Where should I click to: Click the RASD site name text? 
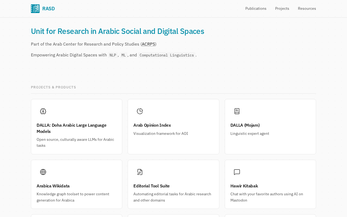click(x=49, y=9)
